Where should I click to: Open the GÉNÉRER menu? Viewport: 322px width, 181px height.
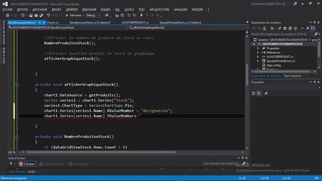tap(72, 10)
